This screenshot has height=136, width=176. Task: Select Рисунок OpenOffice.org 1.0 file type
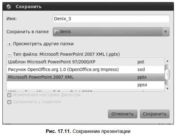pyautogui.click(x=86, y=70)
